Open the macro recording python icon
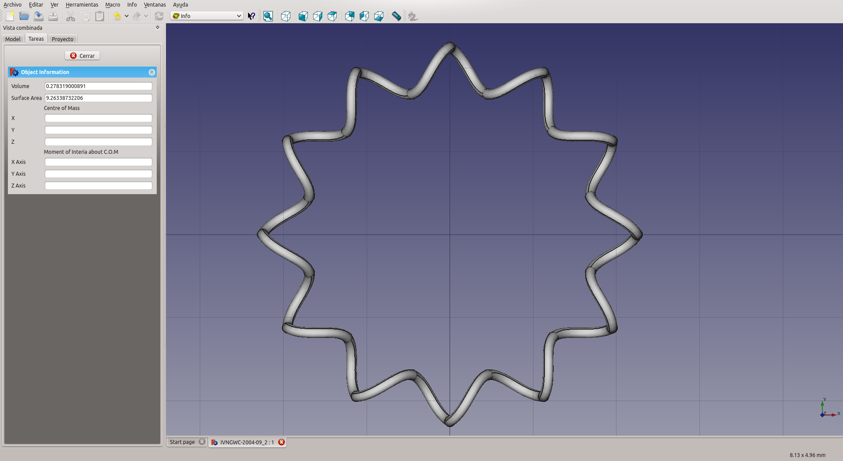843x461 pixels. click(x=412, y=16)
